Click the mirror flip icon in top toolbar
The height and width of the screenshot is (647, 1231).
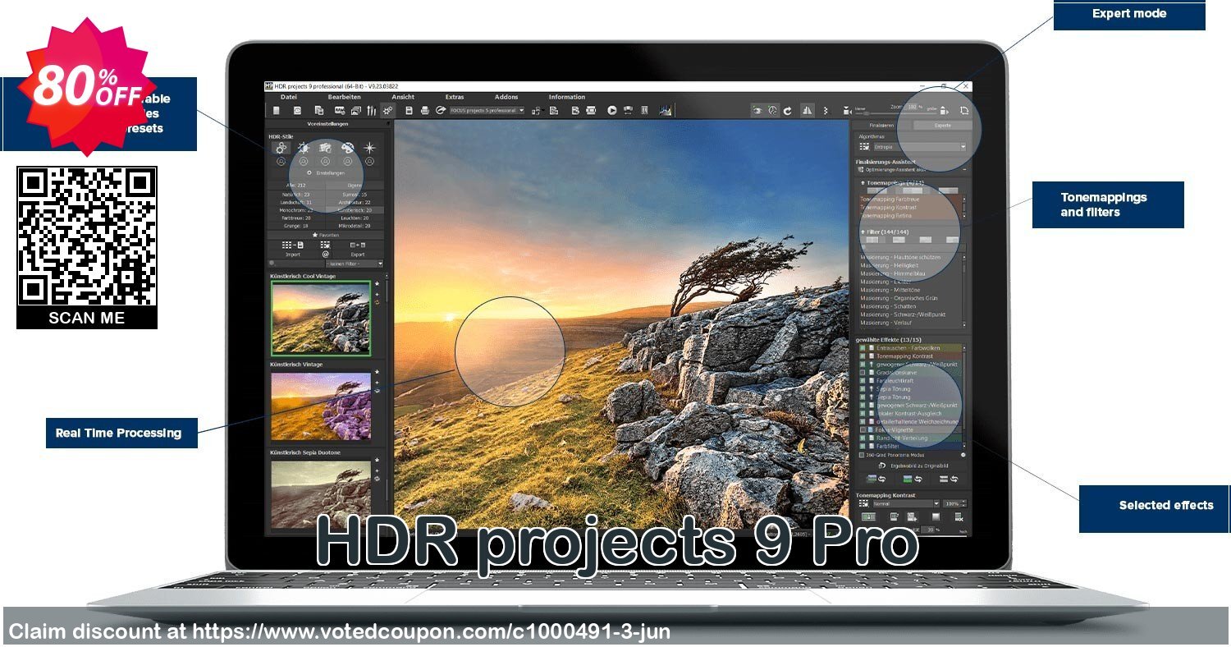tap(808, 111)
